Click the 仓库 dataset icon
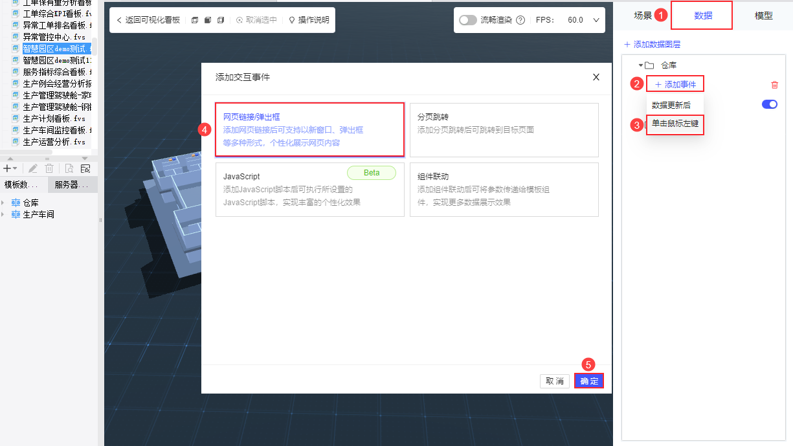 (x=16, y=203)
